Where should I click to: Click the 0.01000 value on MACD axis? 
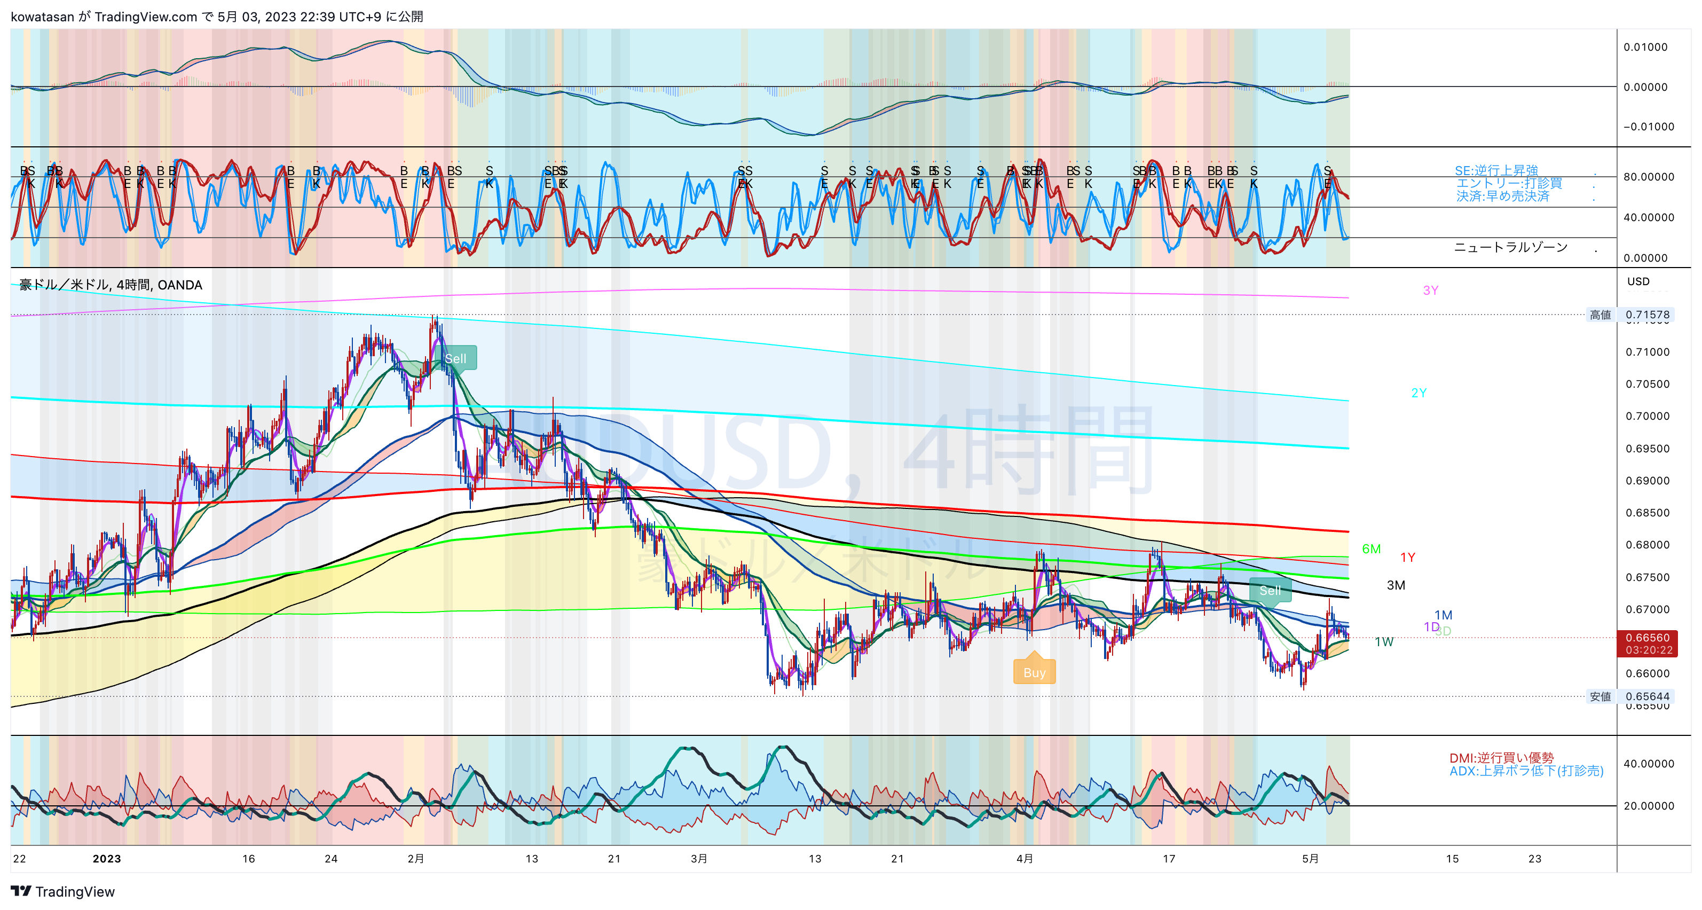pos(1645,47)
